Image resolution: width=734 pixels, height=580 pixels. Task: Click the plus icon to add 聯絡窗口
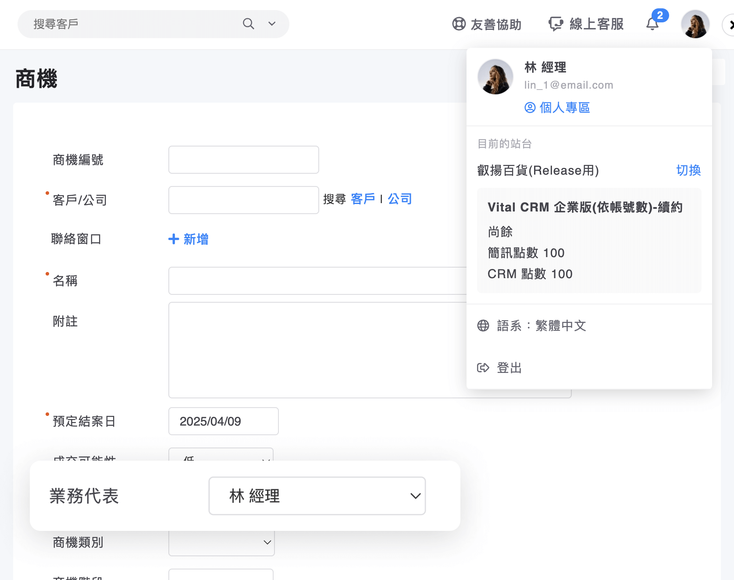[173, 239]
